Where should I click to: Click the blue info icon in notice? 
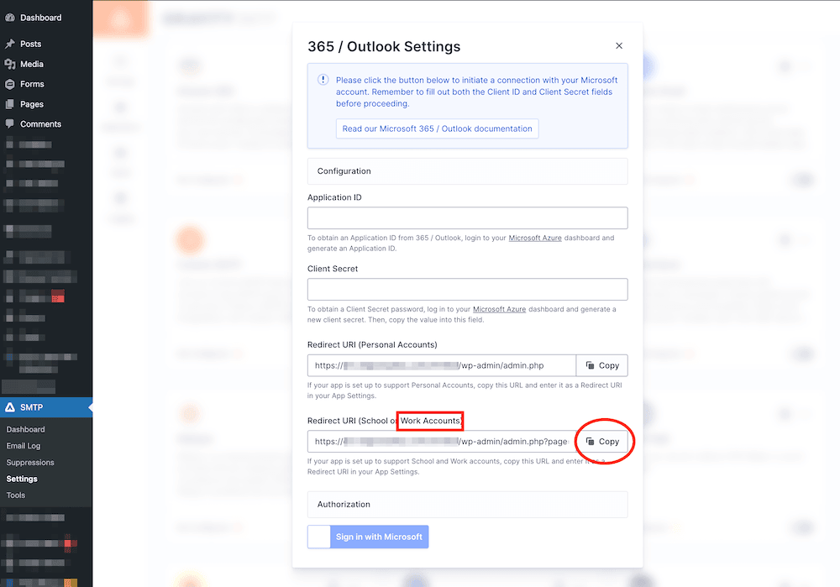pyautogui.click(x=323, y=80)
